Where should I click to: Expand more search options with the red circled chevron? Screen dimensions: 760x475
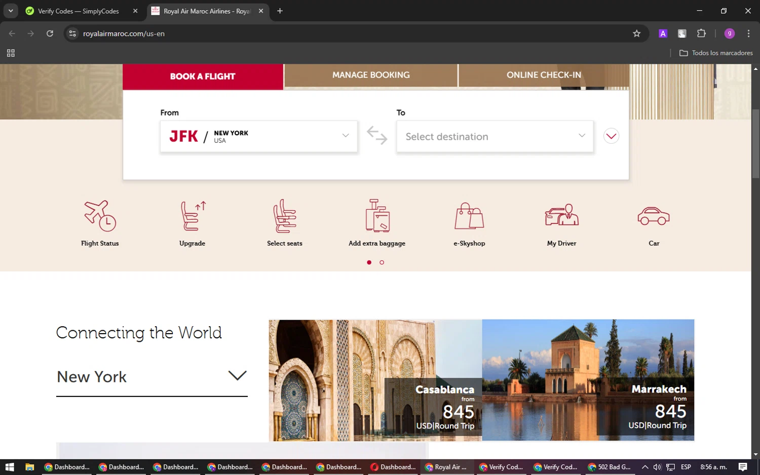(x=611, y=136)
